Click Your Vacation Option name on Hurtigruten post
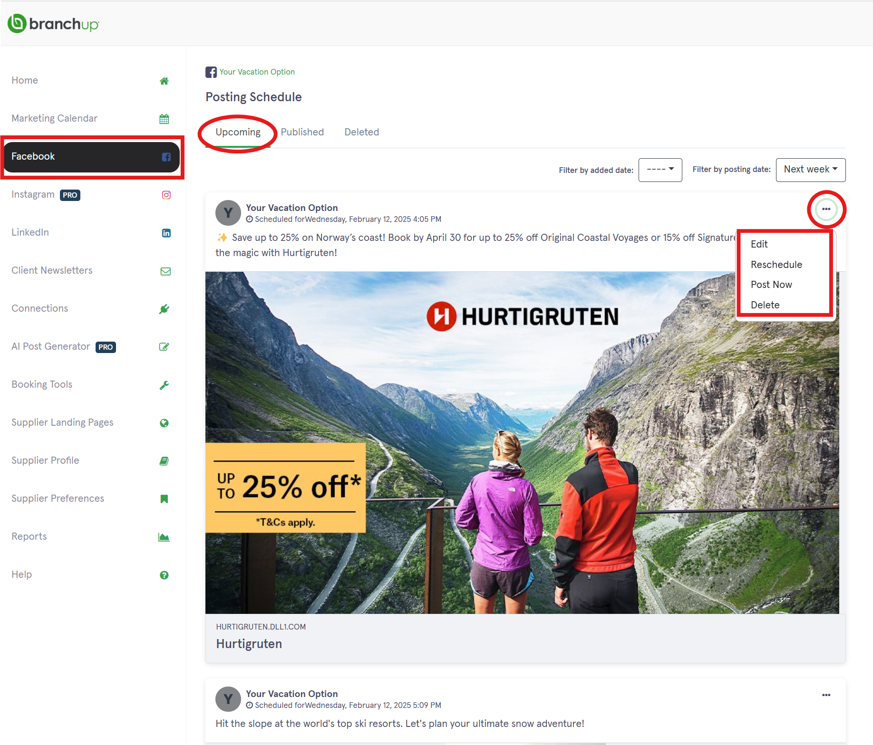The height and width of the screenshot is (745, 873). coord(291,208)
